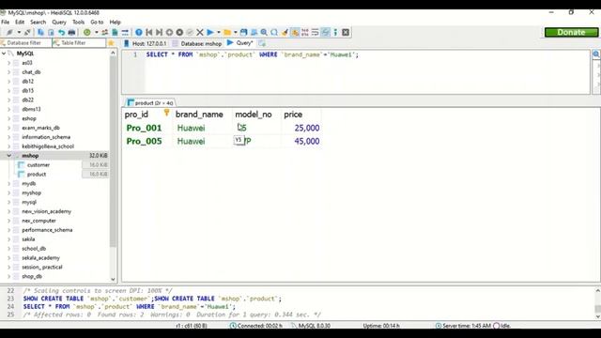The width and height of the screenshot is (601, 338).
Task: Open the Help menu
Action: (115, 23)
